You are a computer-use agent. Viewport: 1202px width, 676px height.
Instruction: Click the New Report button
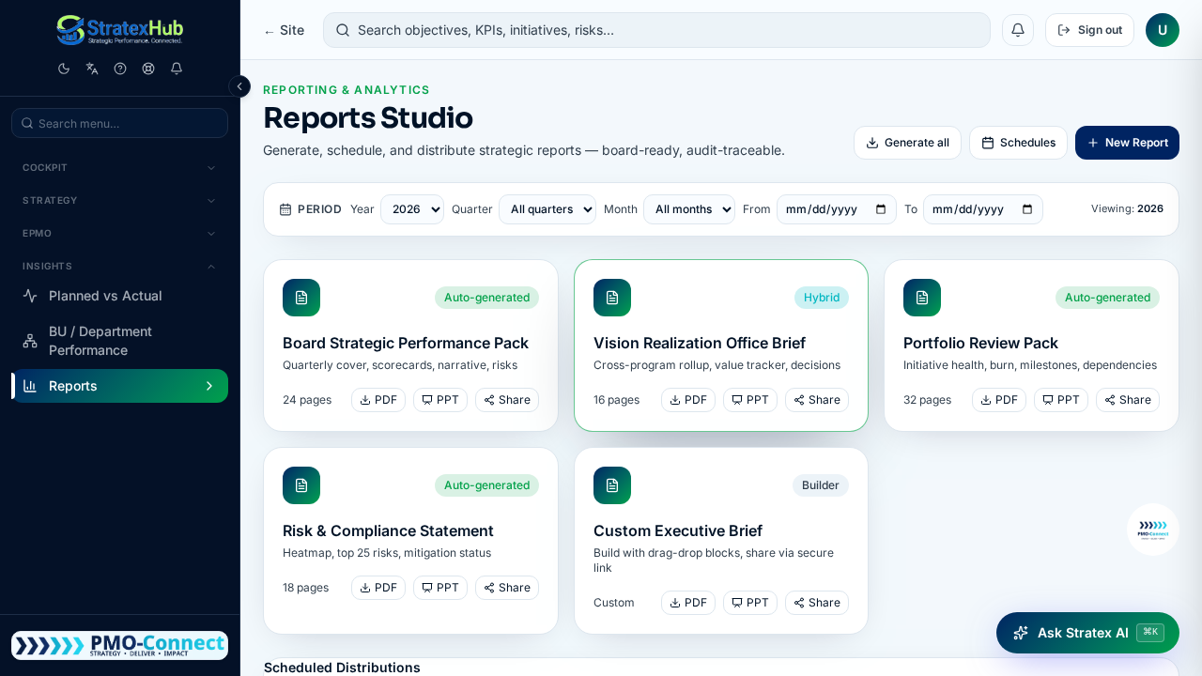pyautogui.click(x=1127, y=143)
